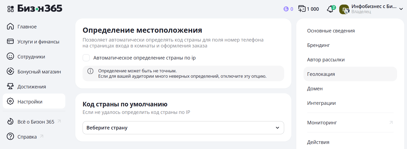407x149 pixels.
Task: Click the bonus coins balance icon
Action: [x=286, y=9]
